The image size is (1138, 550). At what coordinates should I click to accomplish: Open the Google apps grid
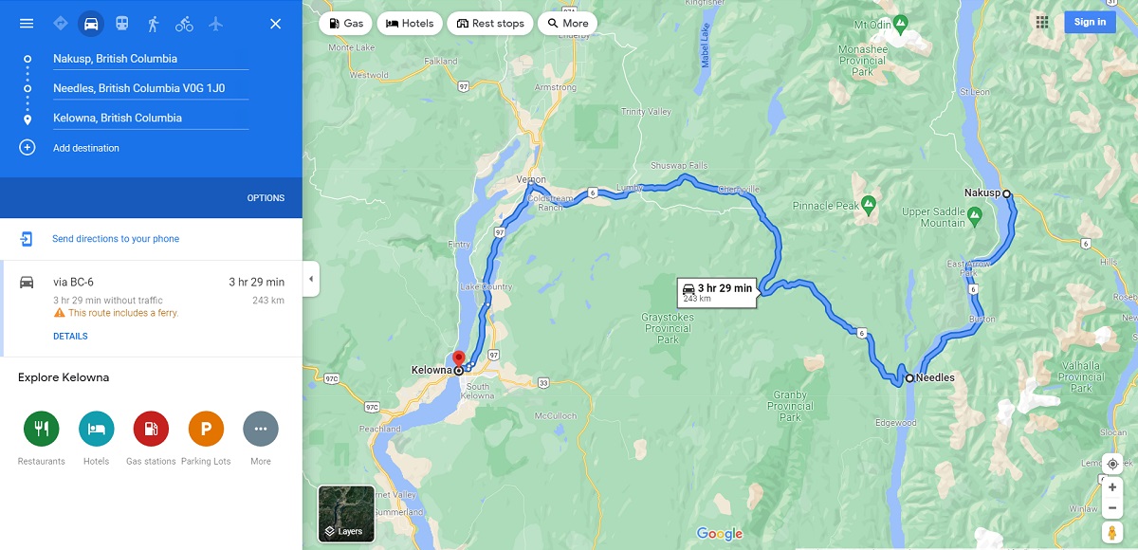click(x=1042, y=22)
